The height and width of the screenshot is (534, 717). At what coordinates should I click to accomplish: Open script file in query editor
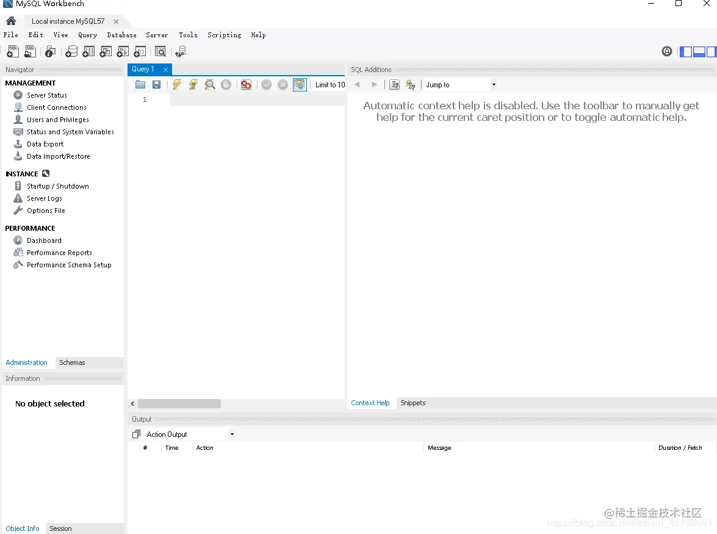pos(140,85)
